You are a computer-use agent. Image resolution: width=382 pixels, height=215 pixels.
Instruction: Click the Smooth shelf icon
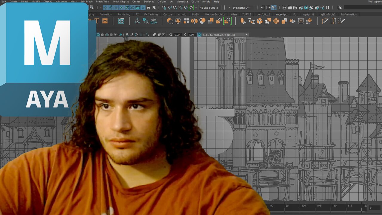[x=202, y=21]
